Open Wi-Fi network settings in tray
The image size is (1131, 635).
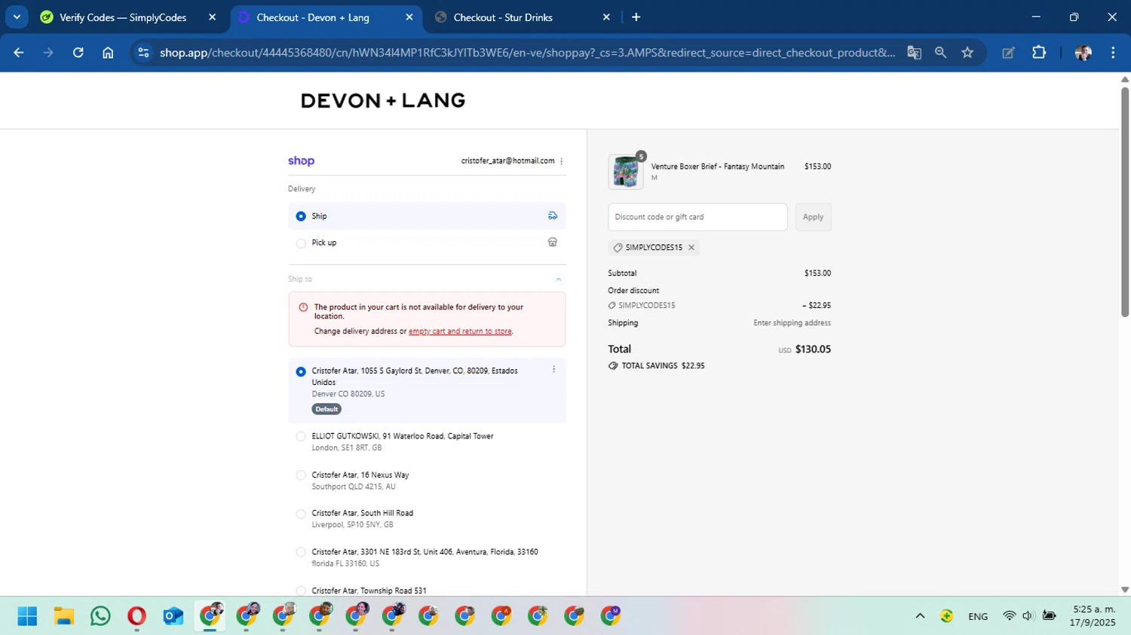tap(1009, 616)
